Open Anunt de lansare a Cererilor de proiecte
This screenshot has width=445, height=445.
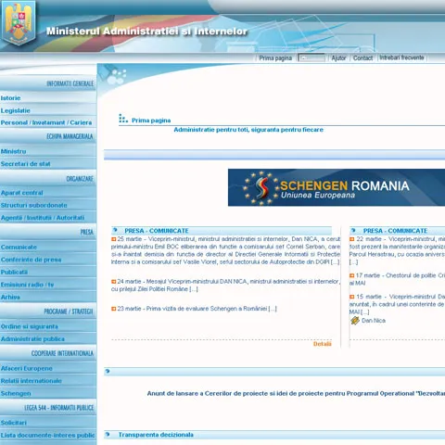pyautogui.click(x=296, y=394)
